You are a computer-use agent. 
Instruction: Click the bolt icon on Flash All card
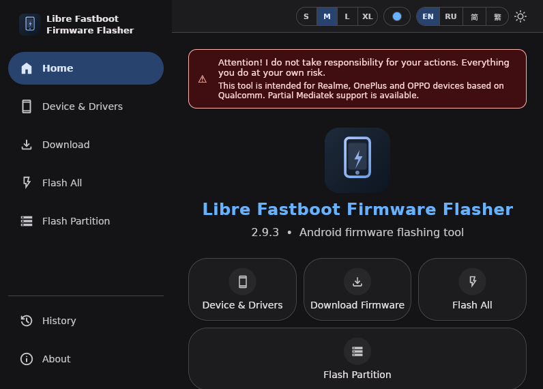[472, 282]
